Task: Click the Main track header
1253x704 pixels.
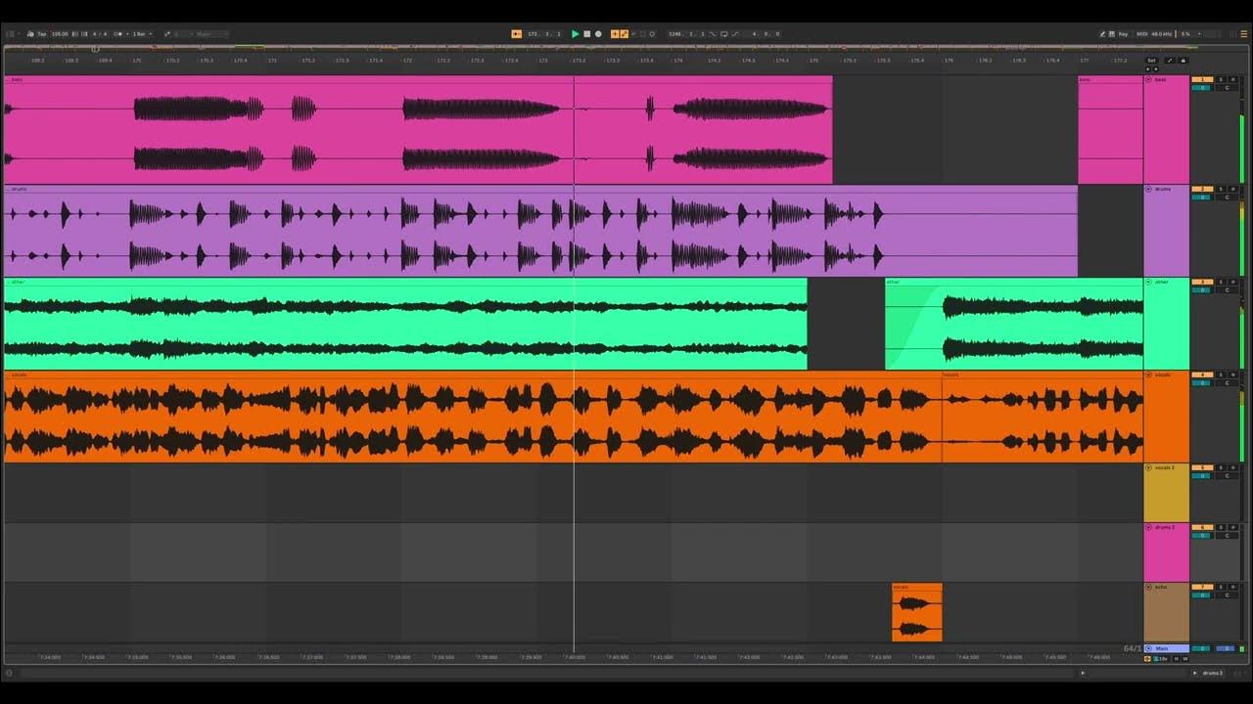Action: coord(1167,648)
